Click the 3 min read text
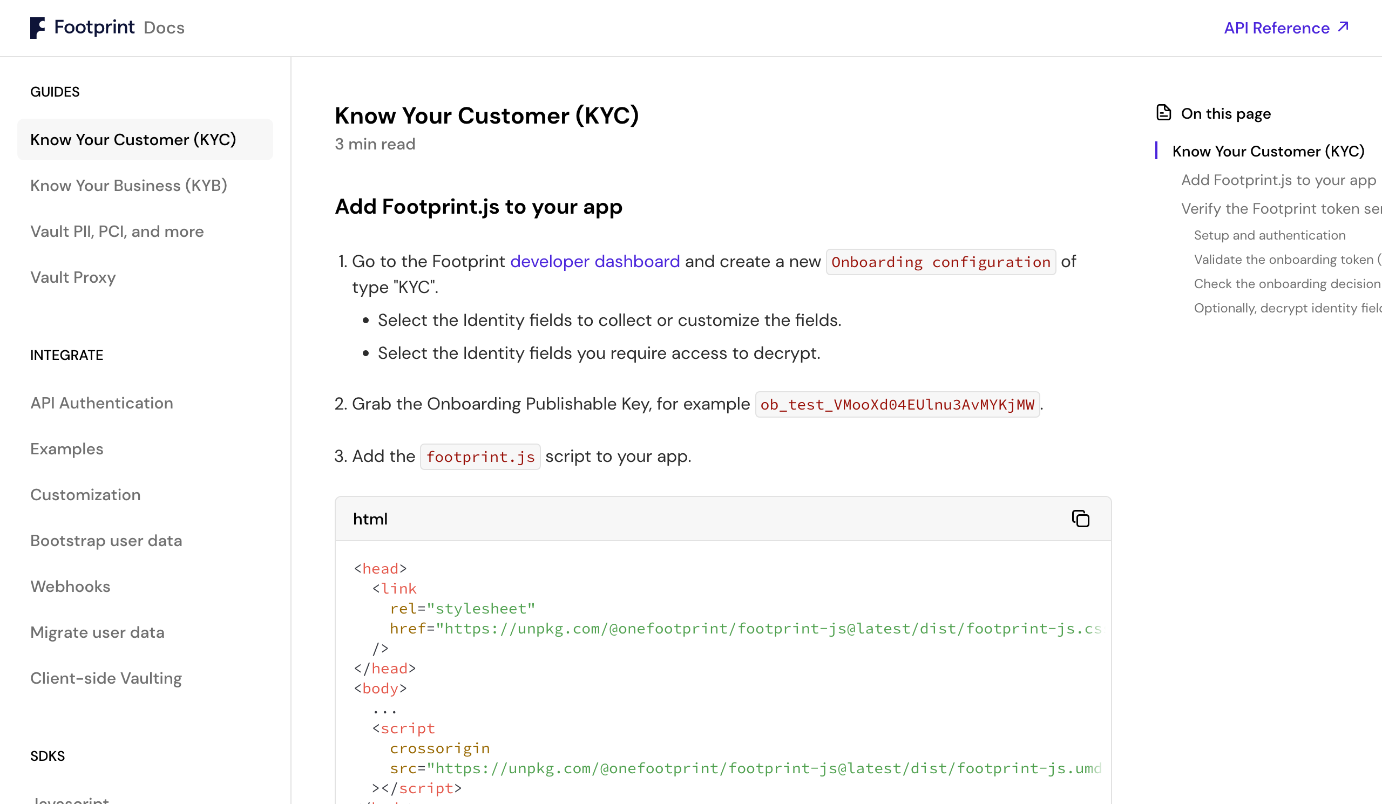 [375, 144]
